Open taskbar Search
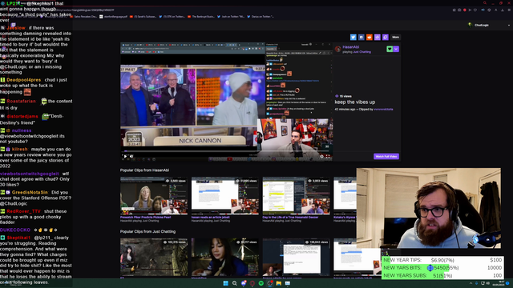Viewport: 513px width, 288px height. 235,283
